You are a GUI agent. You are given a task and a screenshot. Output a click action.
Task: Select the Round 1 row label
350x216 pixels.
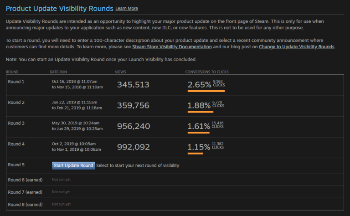tap(16, 82)
